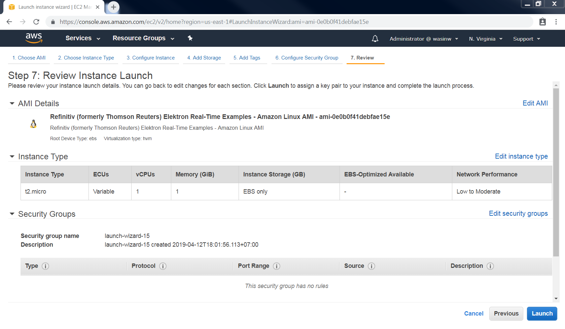This screenshot has width=565, height=329.
Task: Open the N. Virginia region selector
Action: click(x=486, y=39)
